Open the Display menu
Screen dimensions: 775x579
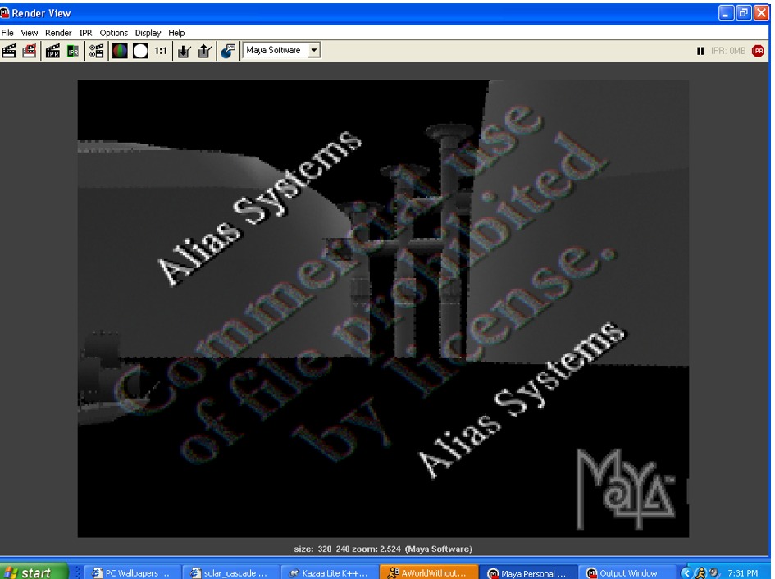pyautogui.click(x=148, y=33)
